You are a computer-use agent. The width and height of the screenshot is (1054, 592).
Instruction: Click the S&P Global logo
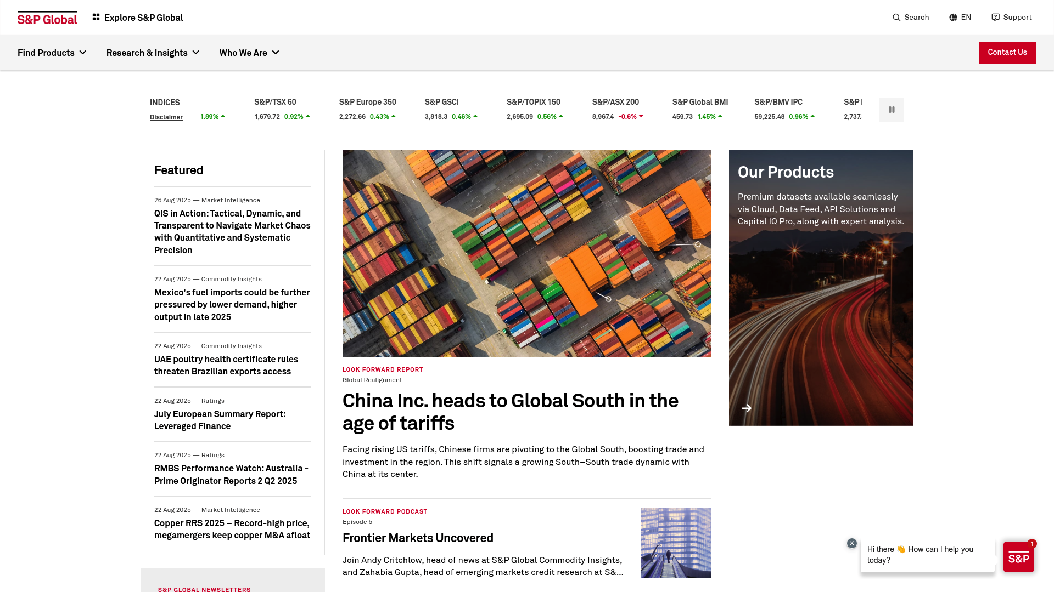point(47,18)
